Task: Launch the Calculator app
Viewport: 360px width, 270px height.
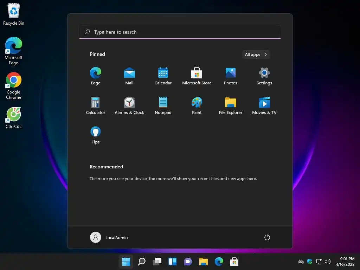Action: click(96, 105)
